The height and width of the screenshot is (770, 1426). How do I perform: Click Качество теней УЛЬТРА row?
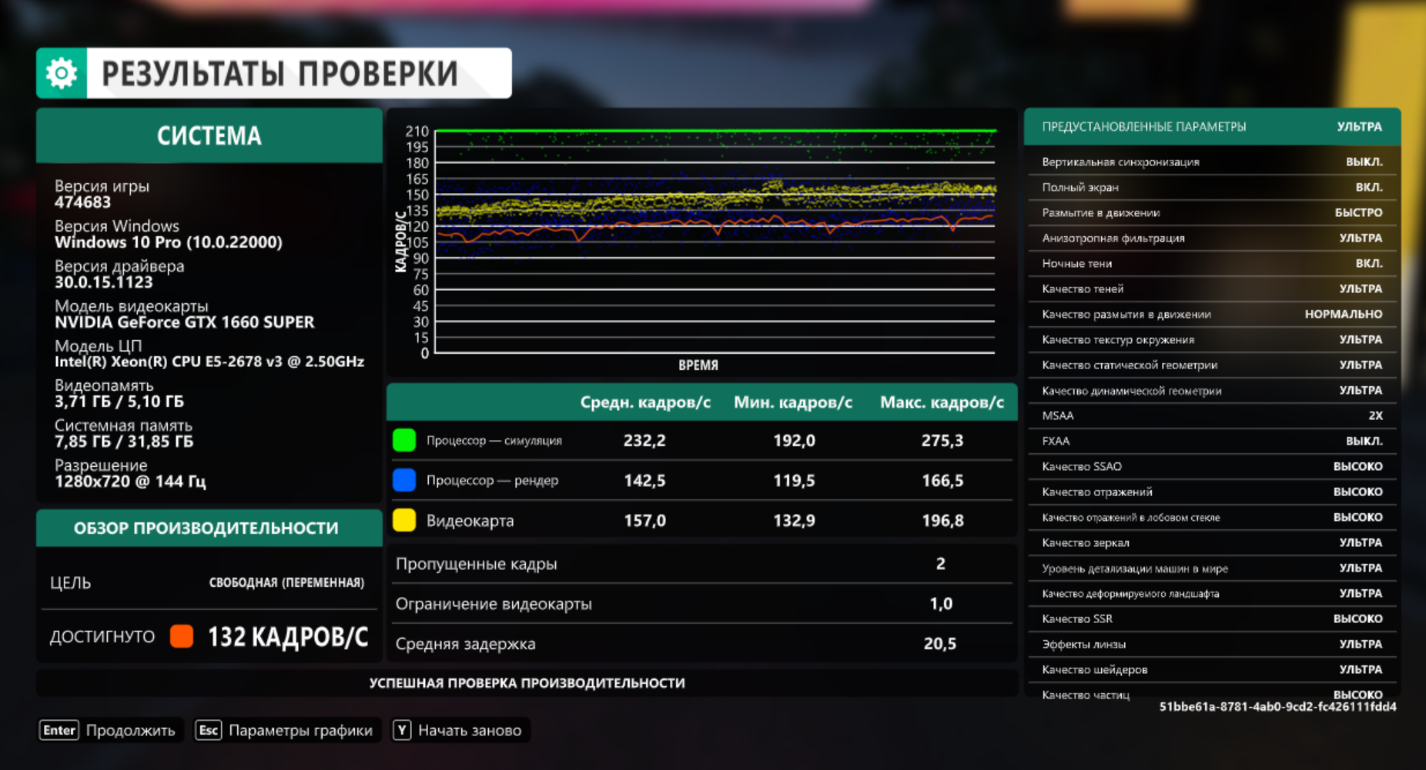click(x=1212, y=288)
